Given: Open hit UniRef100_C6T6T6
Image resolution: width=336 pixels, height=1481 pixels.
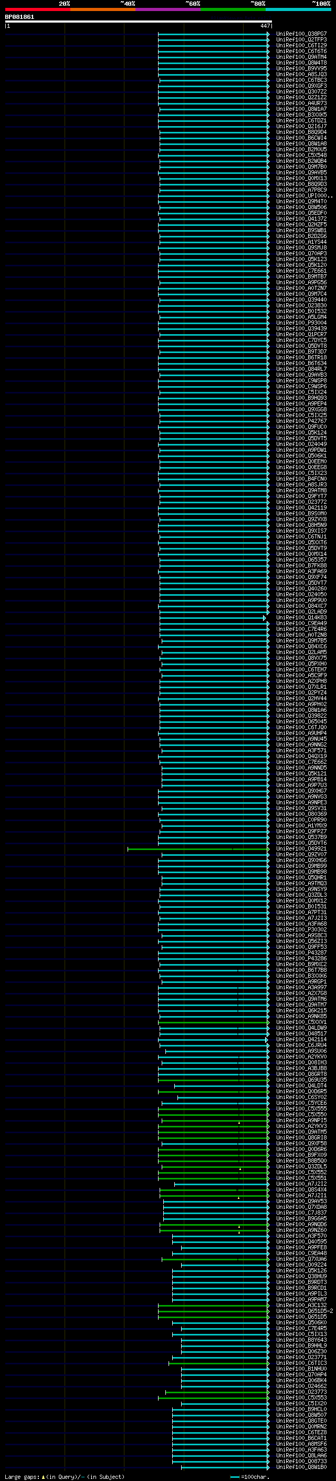Looking at the screenshot, I should pyautogui.click(x=301, y=51).
